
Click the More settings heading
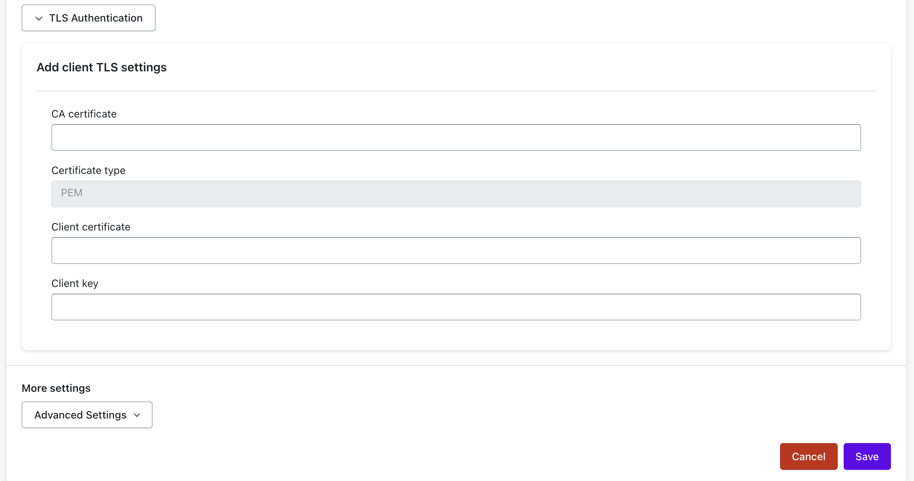[56, 388]
